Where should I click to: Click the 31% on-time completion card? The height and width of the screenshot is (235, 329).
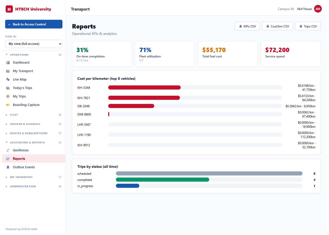pyautogui.click(x=102, y=54)
